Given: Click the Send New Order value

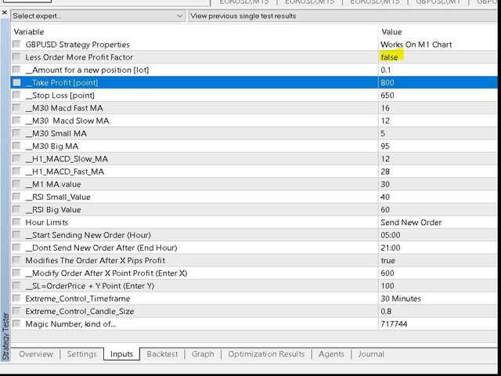Looking at the screenshot, I should 411,222.
